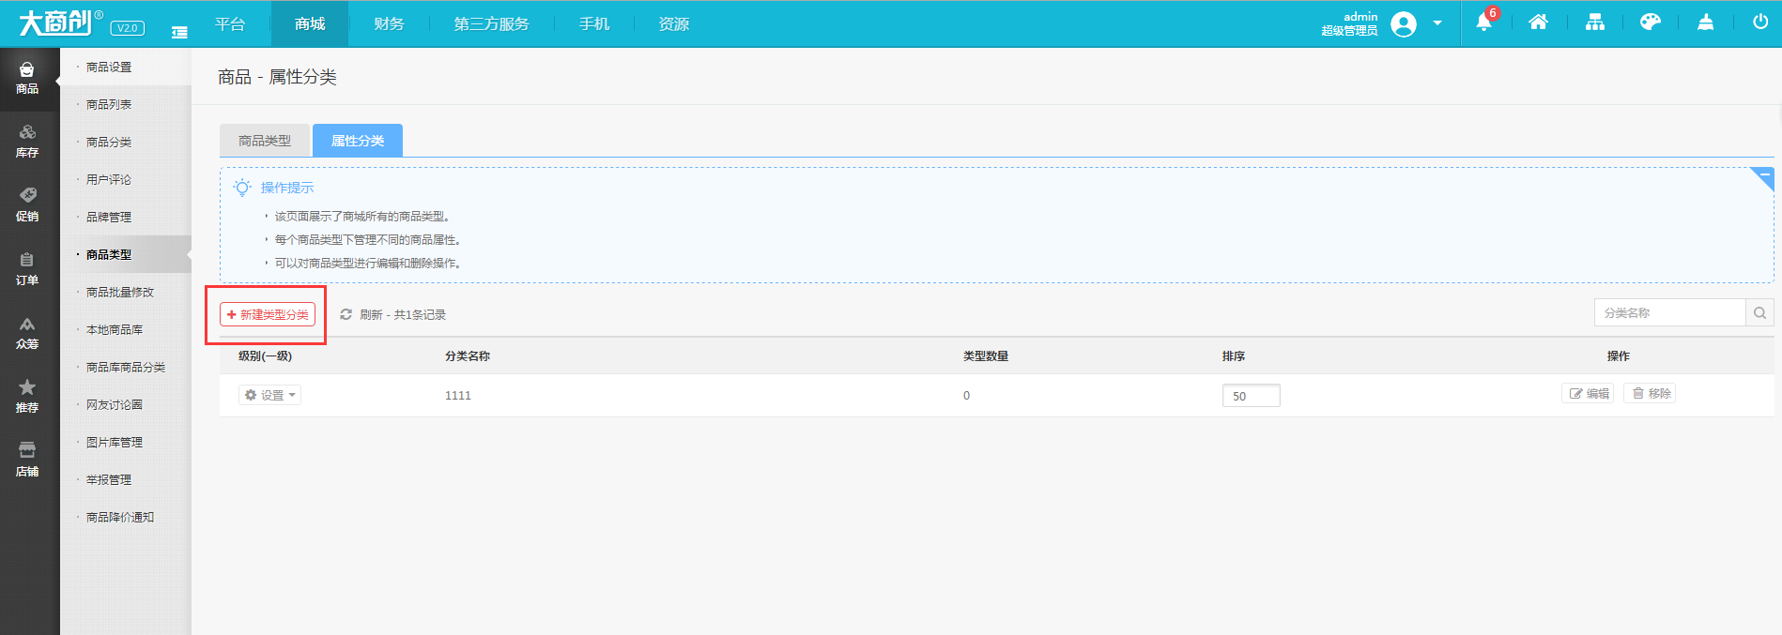
Task: Expand the admin account dropdown arrow
Action: coord(1437,23)
